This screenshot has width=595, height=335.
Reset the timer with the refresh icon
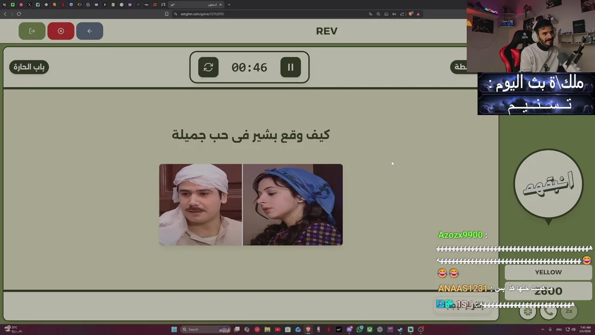[x=208, y=67]
